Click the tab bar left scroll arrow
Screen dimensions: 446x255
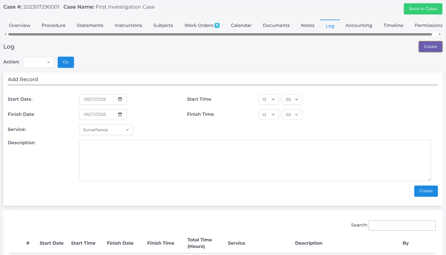(5, 34)
